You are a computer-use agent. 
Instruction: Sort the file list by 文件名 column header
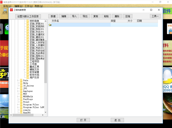point(80,21)
